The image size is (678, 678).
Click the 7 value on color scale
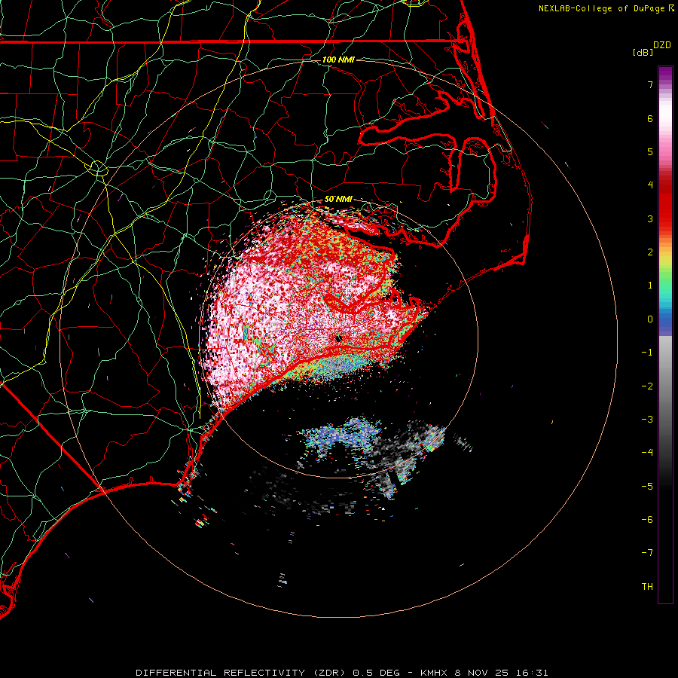point(650,84)
